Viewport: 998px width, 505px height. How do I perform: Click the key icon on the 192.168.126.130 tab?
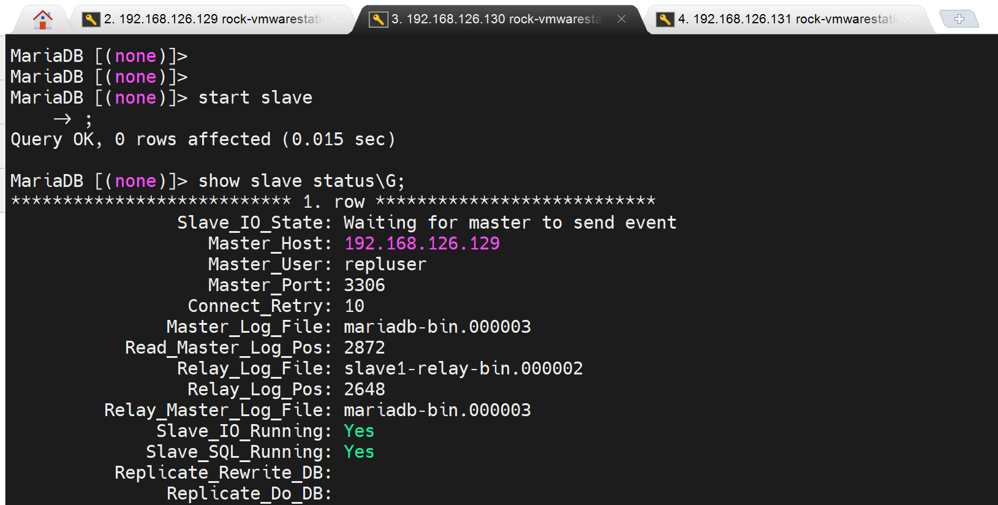tap(378, 20)
